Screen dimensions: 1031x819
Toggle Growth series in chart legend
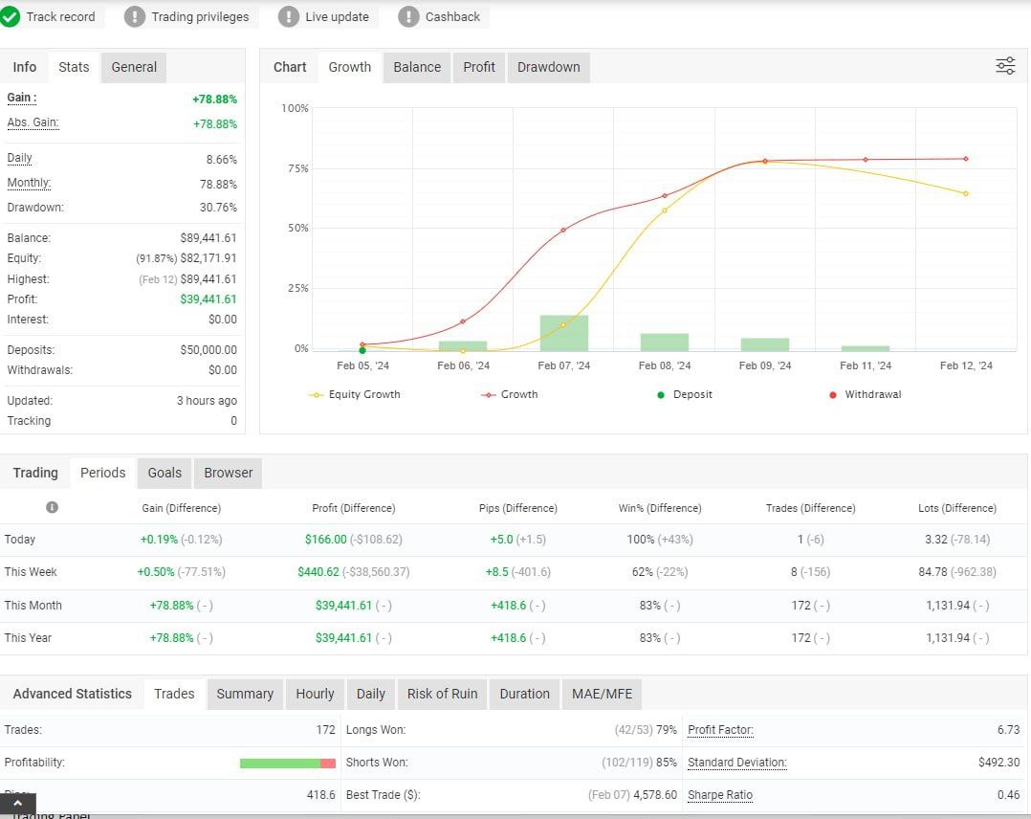tap(510, 395)
